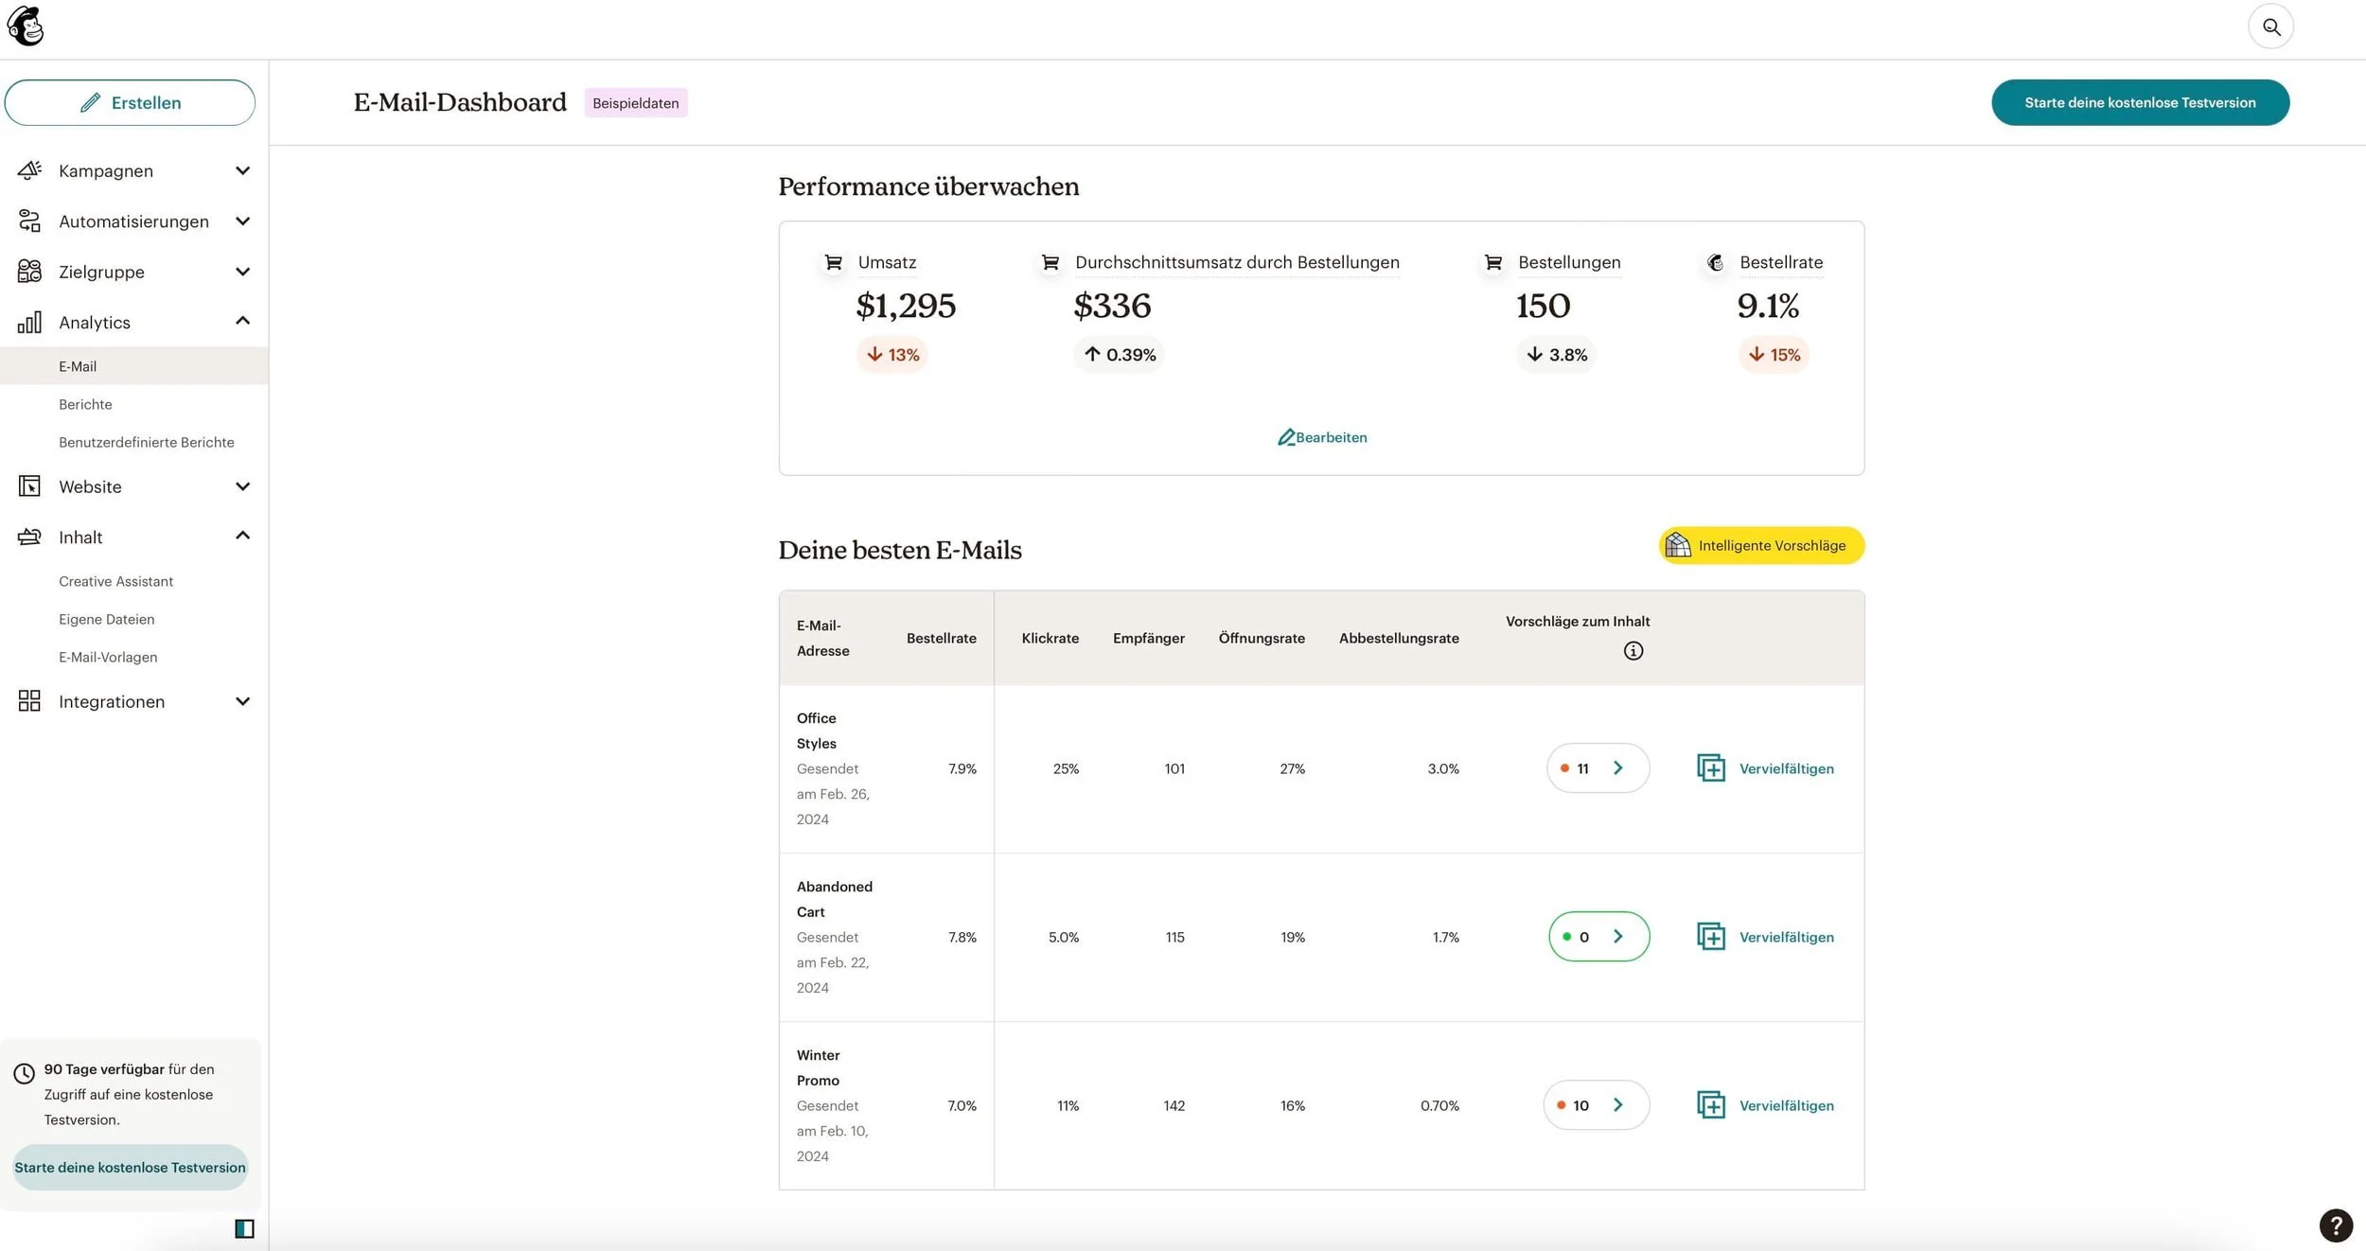Click the Zielgruppe audience icon
This screenshot has width=2366, height=1251.
pos(29,272)
